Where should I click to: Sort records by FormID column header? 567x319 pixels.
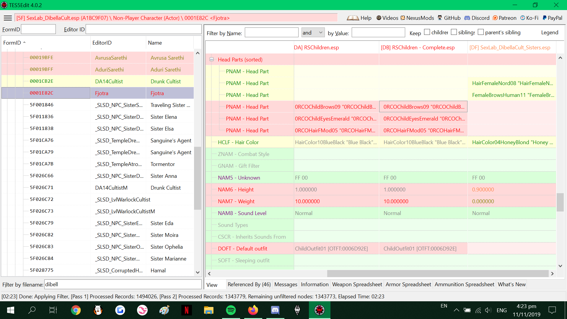click(46, 43)
